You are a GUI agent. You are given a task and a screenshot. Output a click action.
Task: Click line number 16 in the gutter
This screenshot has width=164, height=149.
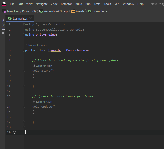(9, 117)
